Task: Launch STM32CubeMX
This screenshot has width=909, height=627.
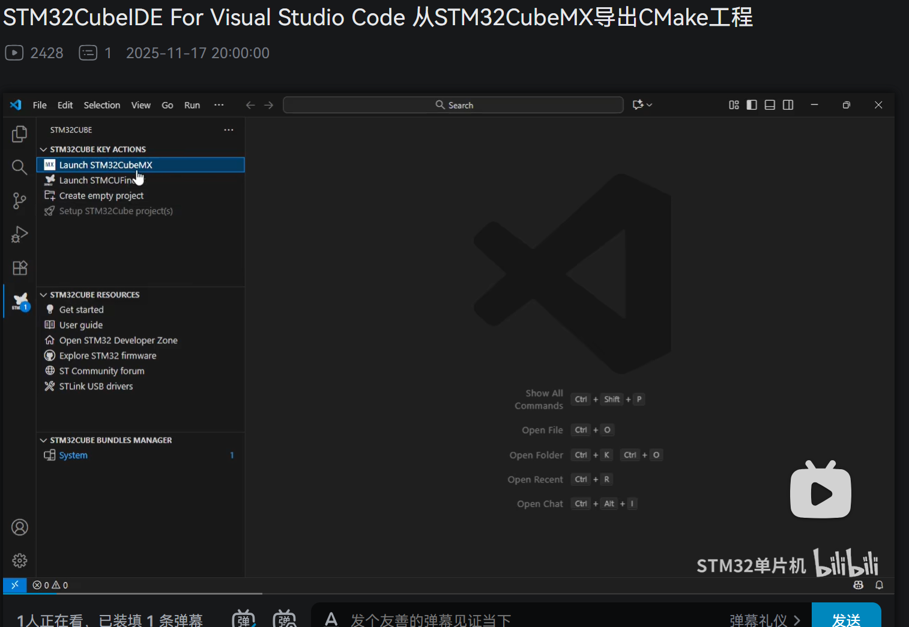Action: coord(140,165)
